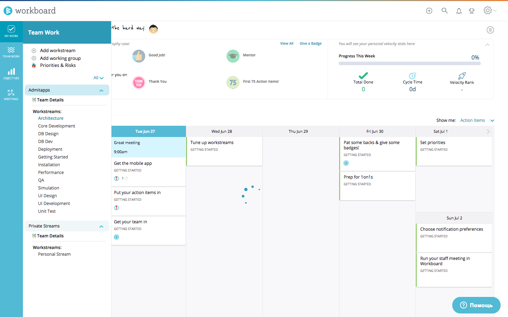
Task: Switch to the Team Work section
Action: [11, 52]
